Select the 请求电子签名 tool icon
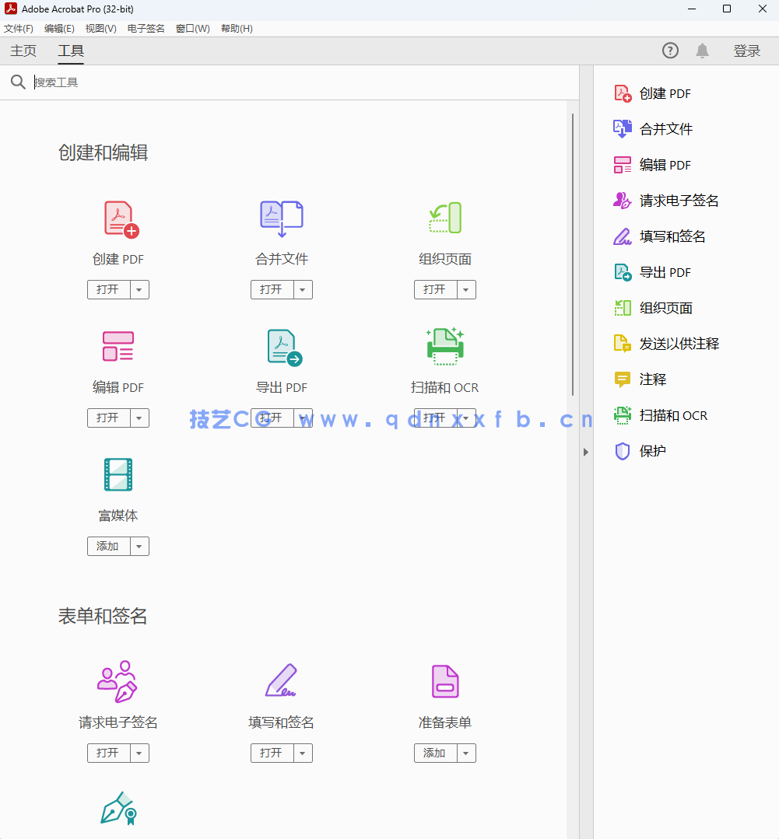Screen dimensions: 779x839 click(x=118, y=680)
